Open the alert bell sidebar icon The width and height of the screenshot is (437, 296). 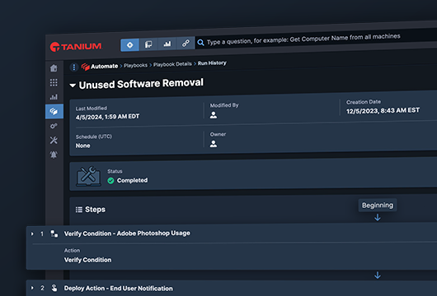point(54,155)
